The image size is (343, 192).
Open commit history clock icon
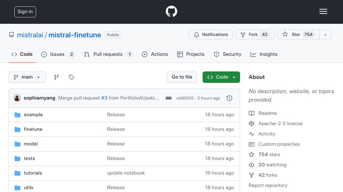point(229,98)
